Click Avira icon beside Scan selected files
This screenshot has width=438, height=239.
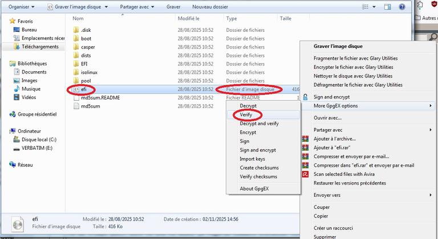pos(306,174)
